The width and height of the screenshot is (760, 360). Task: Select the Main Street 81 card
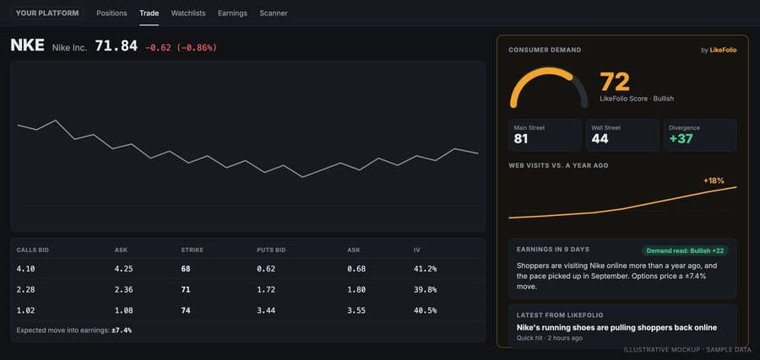tap(545, 135)
